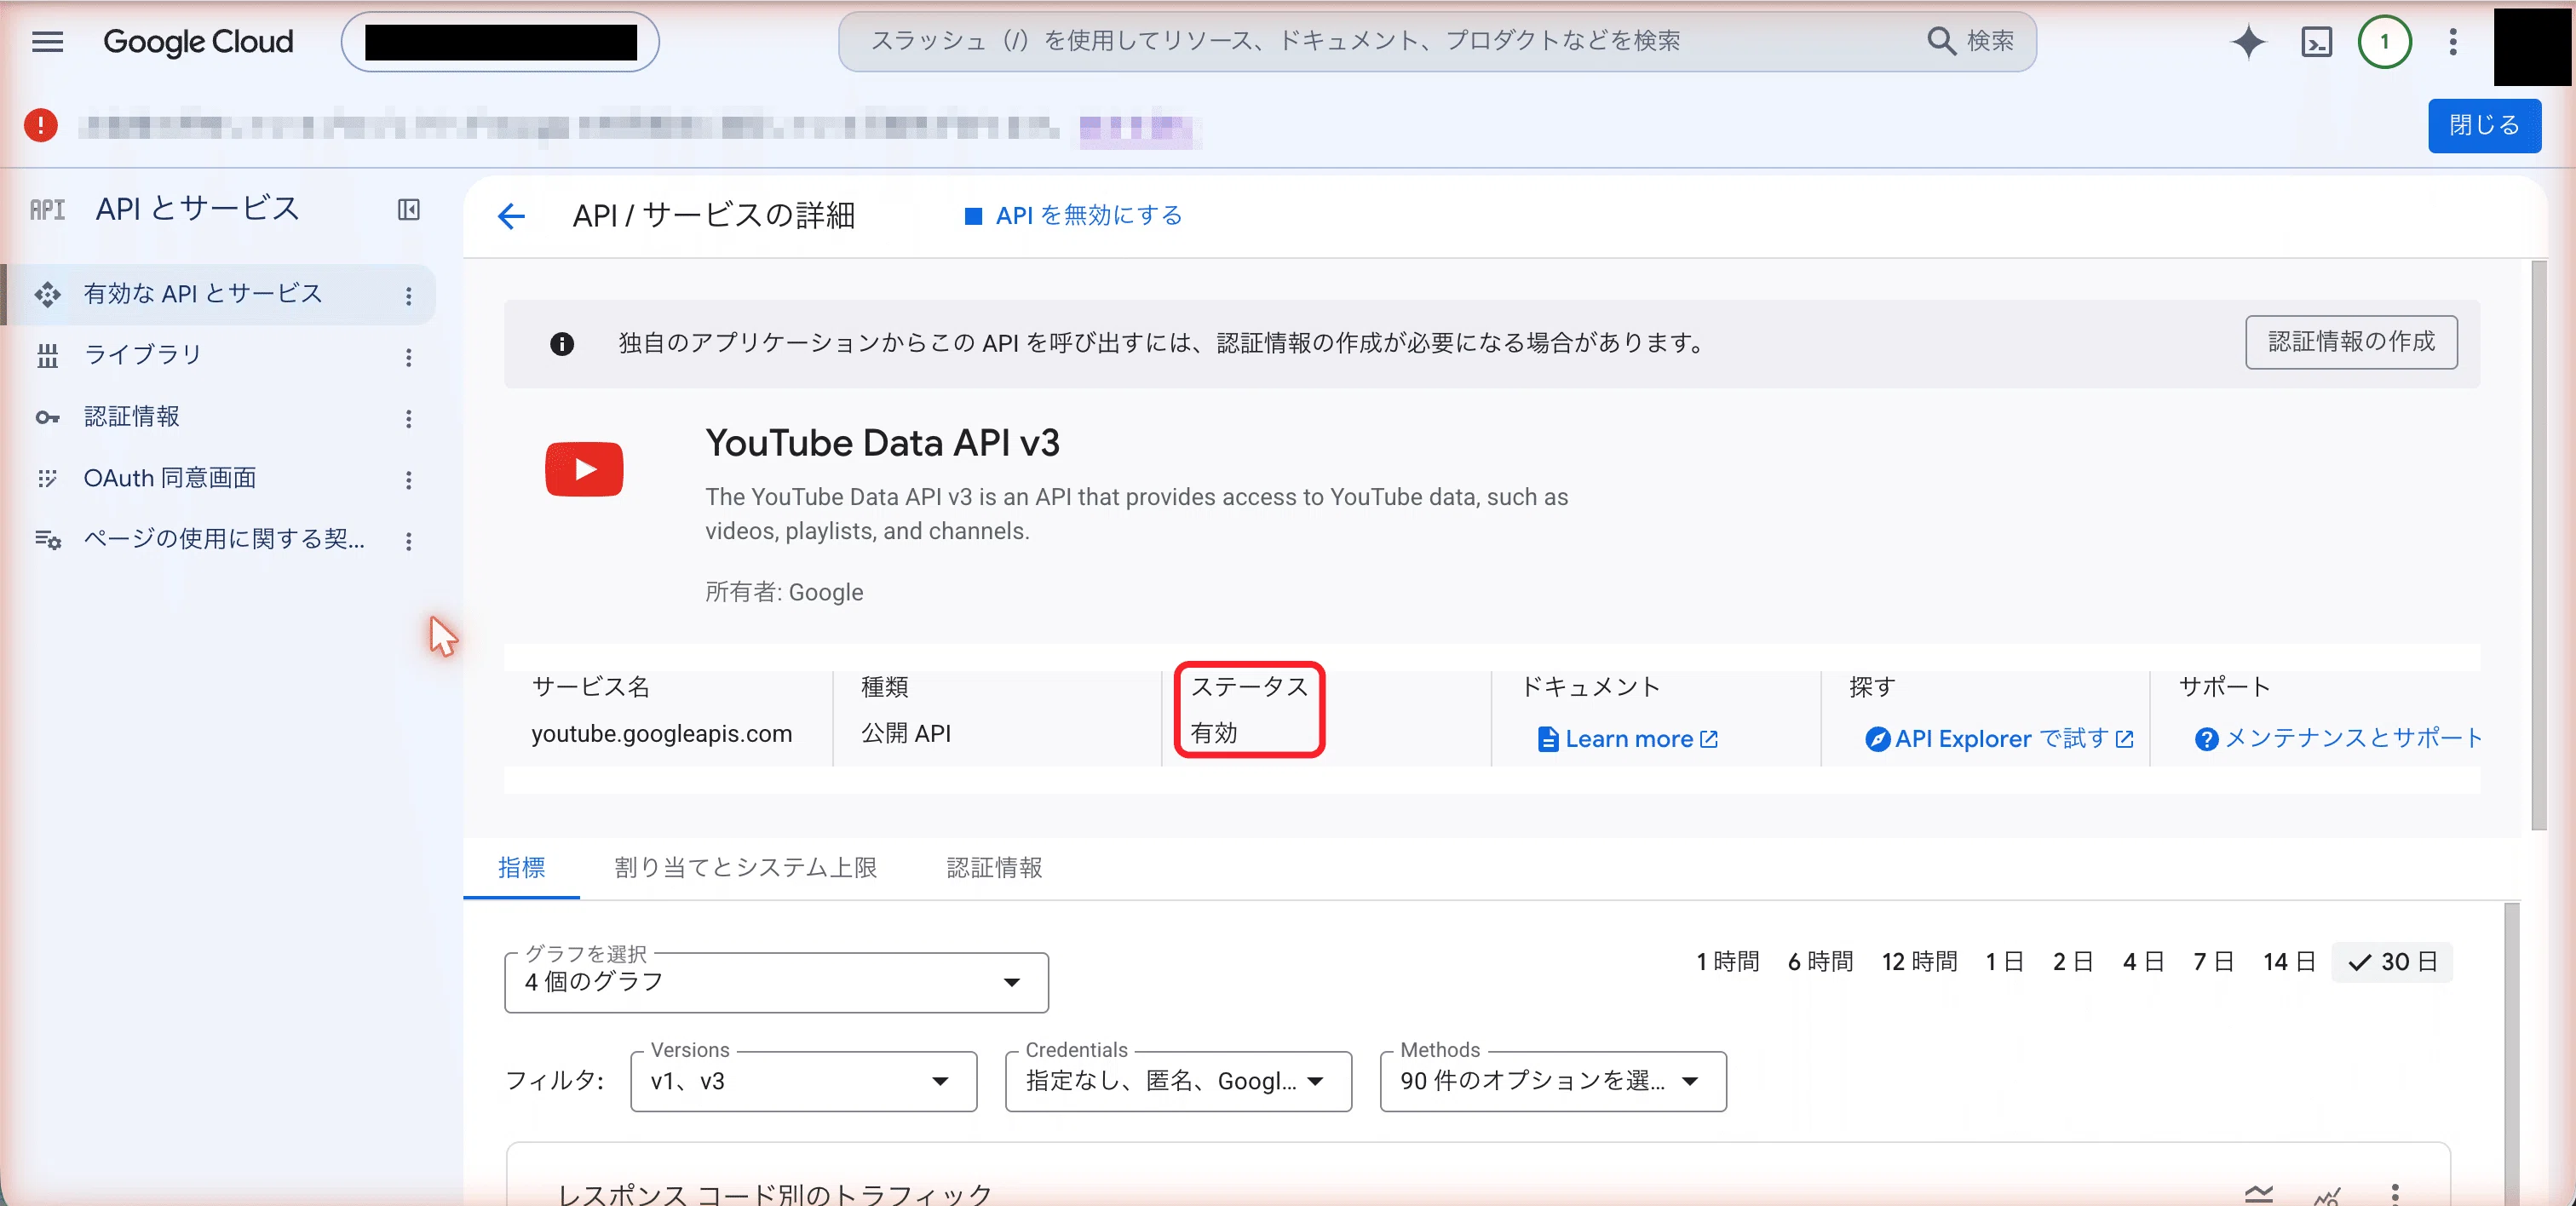
Task: Click the 公開 API type value
Action: pyautogui.click(x=906, y=734)
